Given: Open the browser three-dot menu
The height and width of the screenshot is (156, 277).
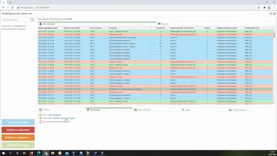Looking at the screenshot, I should [x=274, y=8].
